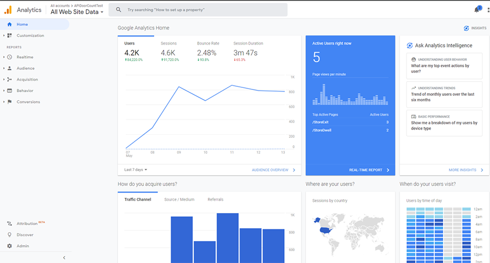Image resolution: width=490 pixels, height=263 pixels.
Task: Click the tallest bar in the traffic channel chart
Action: click(227, 238)
